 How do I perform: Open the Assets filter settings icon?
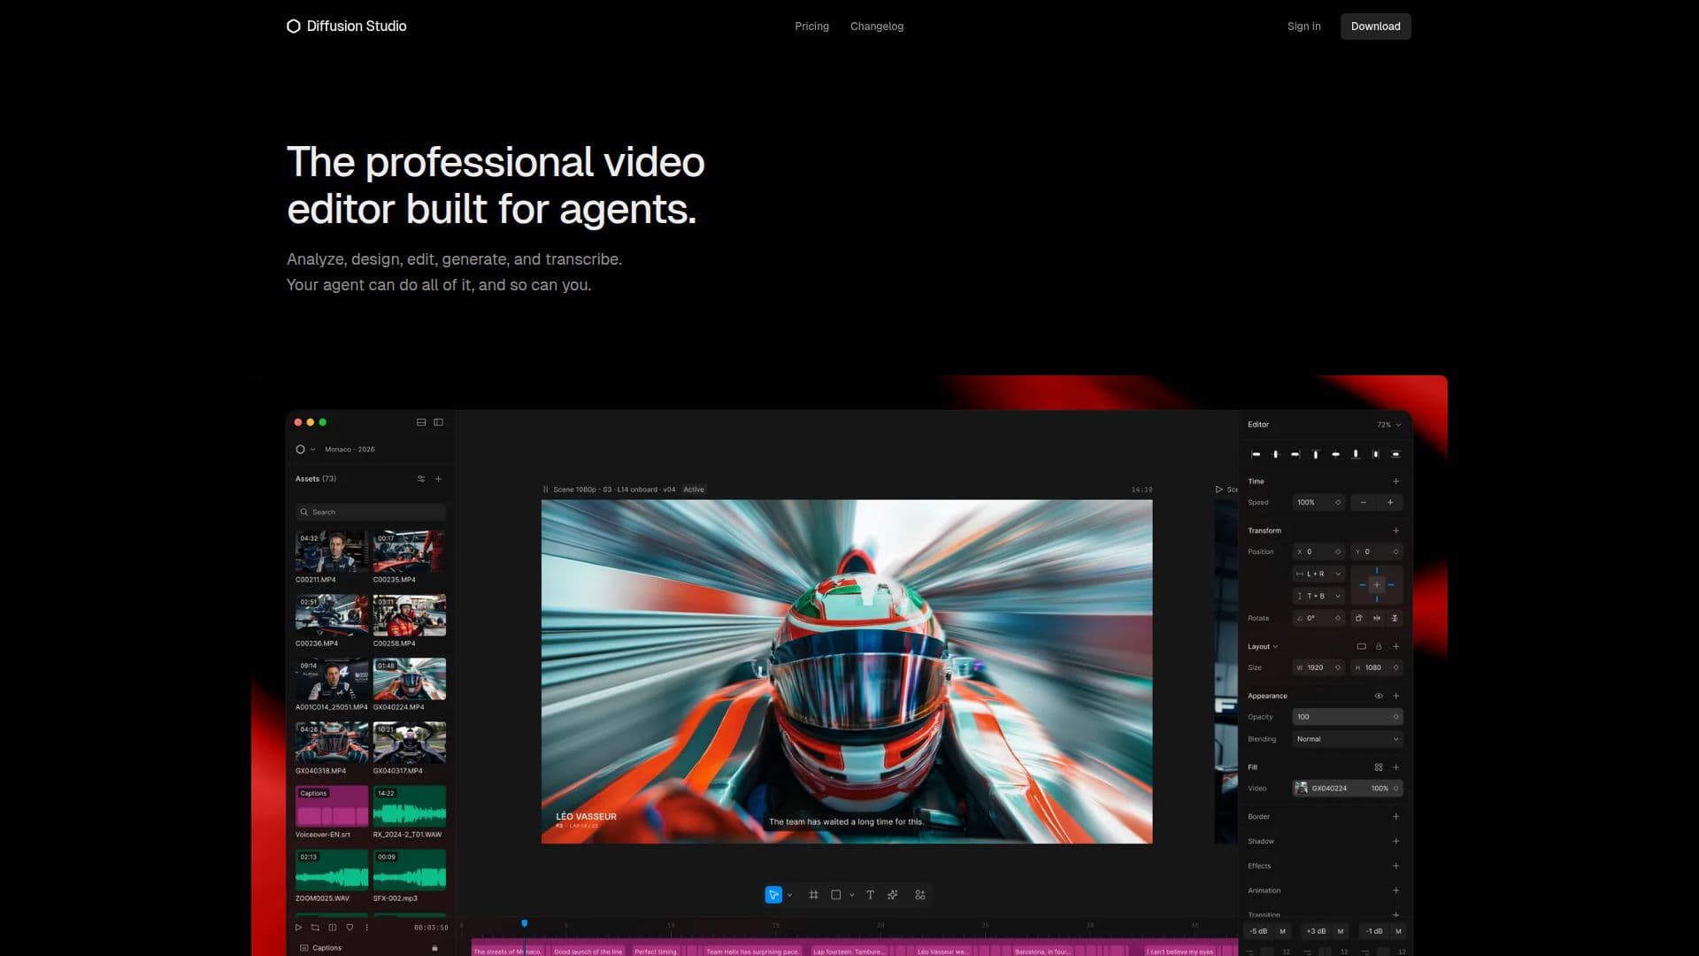click(x=421, y=479)
